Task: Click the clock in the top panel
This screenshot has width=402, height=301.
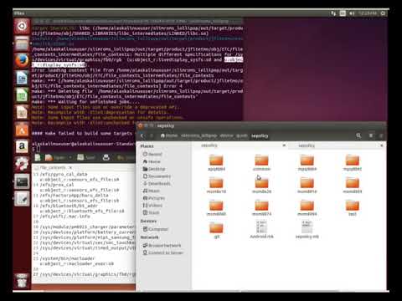Action: [367, 13]
